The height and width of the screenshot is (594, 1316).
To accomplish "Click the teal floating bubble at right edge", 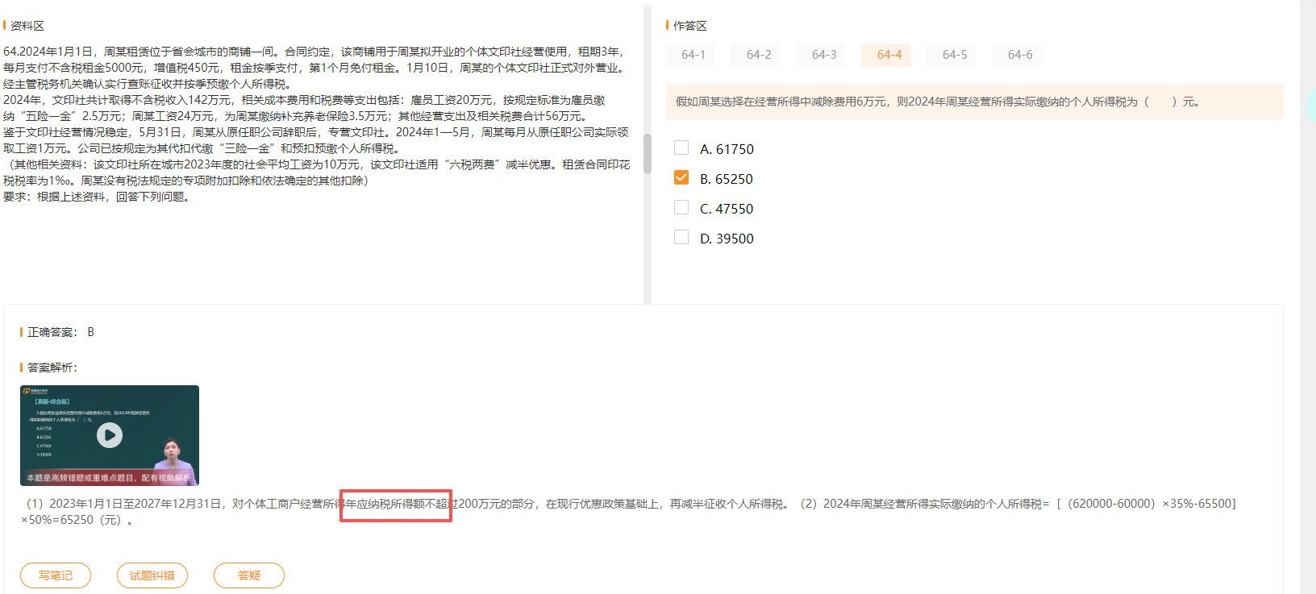I will click(1311, 103).
